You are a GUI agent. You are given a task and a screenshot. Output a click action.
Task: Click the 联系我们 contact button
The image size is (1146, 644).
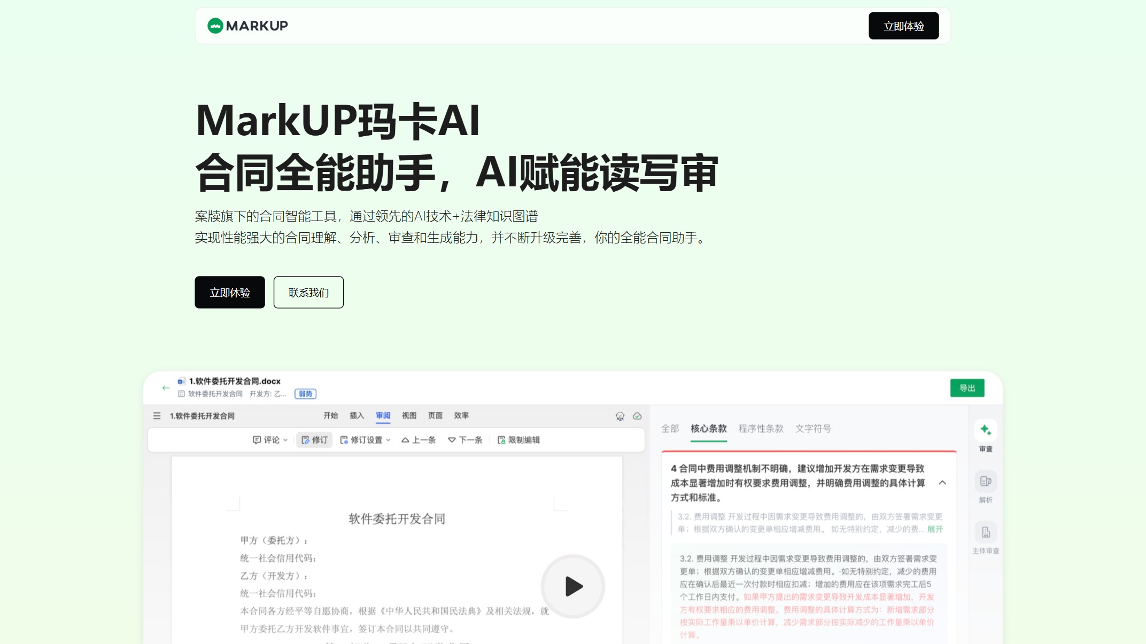[x=308, y=292]
